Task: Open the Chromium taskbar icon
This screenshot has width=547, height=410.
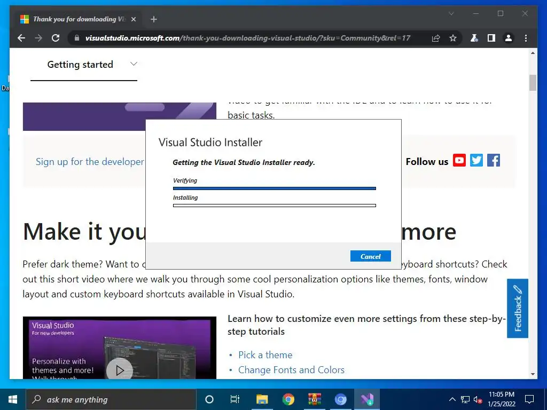Action: 340,399
